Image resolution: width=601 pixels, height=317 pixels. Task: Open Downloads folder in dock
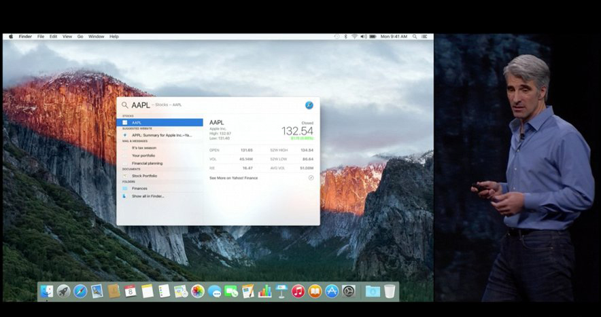pyautogui.click(x=373, y=291)
